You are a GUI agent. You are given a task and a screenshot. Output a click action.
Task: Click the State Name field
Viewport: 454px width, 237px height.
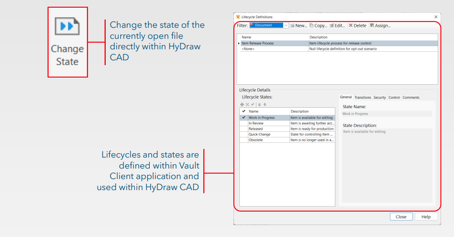coord(387,113)
